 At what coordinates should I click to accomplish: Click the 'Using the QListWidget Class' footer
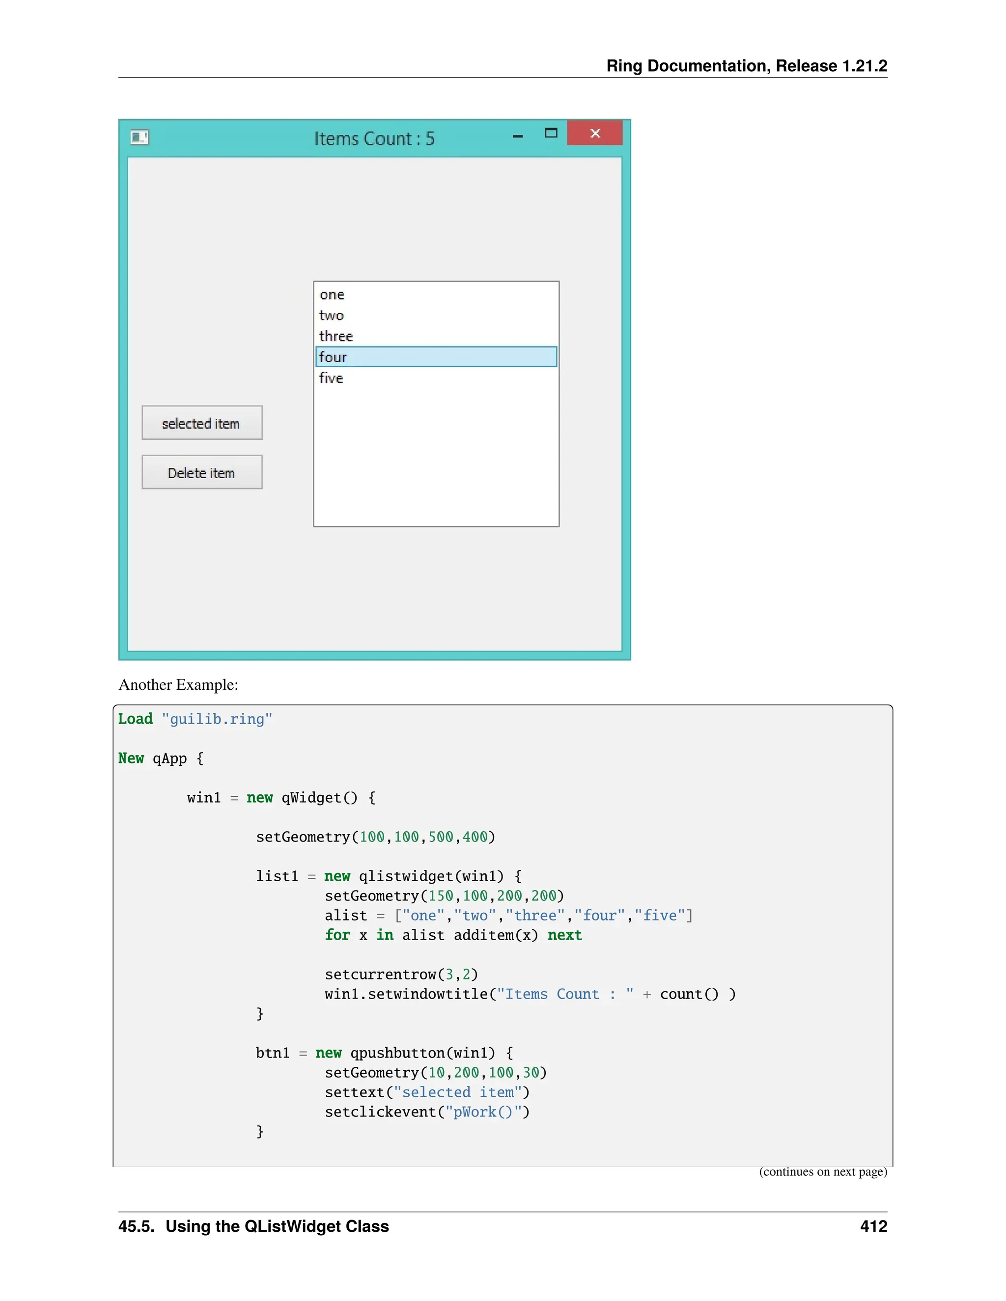pos(277,1226)
